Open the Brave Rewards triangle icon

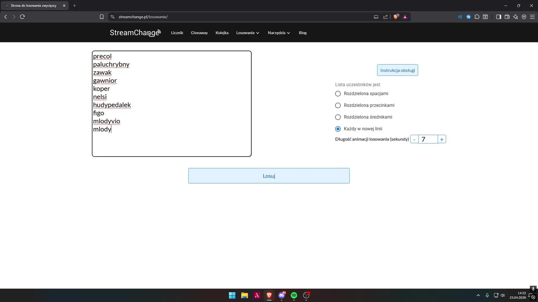tap(405, 17)
